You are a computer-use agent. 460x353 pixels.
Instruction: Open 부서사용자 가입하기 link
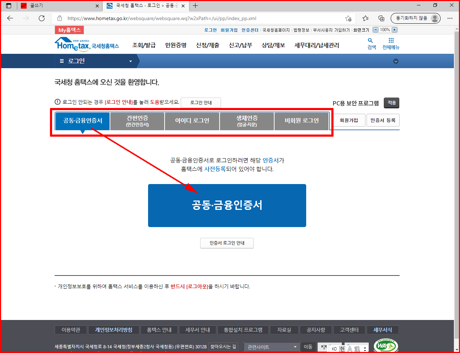tap(331, 30)
